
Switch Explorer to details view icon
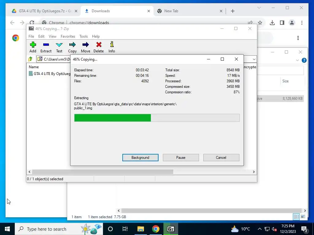point(296,216)
